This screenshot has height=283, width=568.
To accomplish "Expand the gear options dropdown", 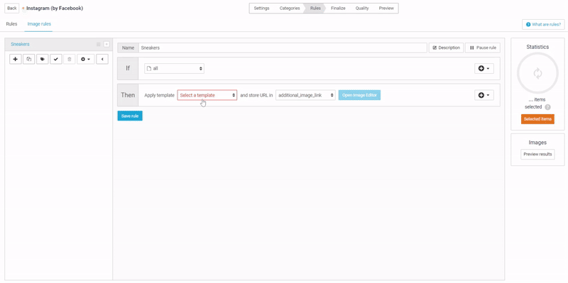I will pyautogui.click(x=85, y=59).
